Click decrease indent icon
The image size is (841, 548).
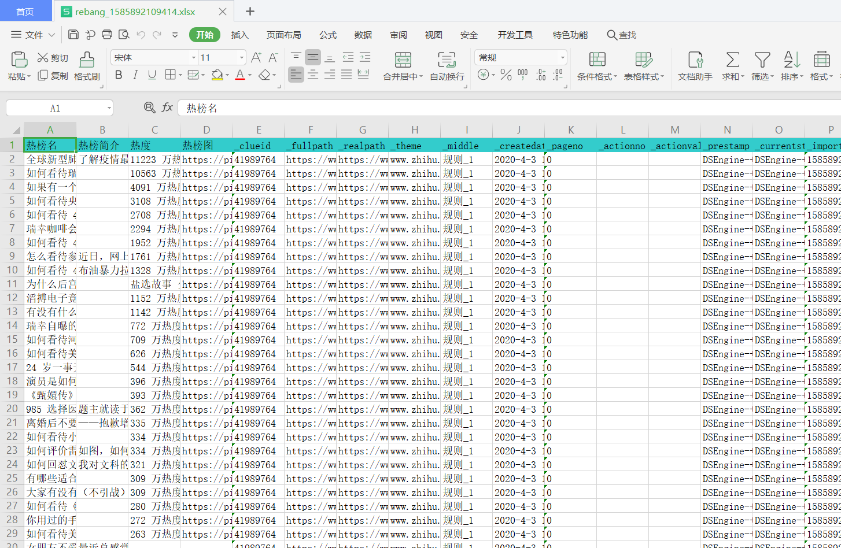348,57
